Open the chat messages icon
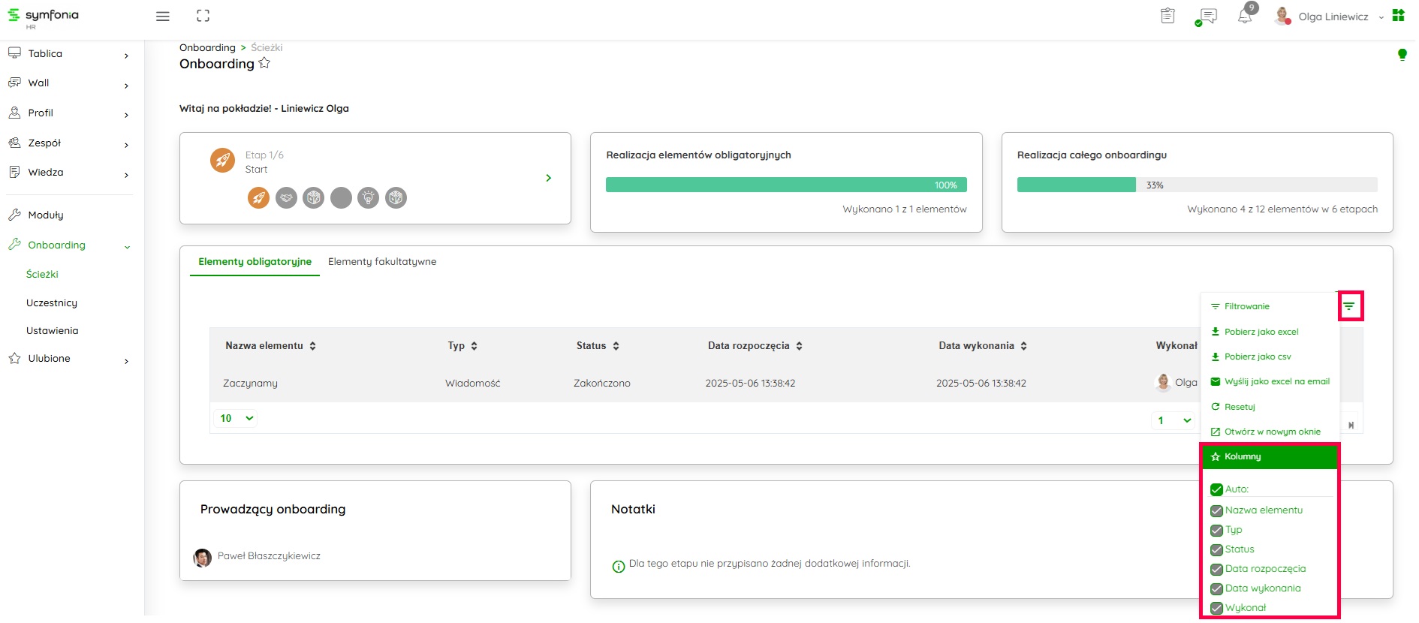Viewport: 1419px width, 623px height. coord(1207,17)
